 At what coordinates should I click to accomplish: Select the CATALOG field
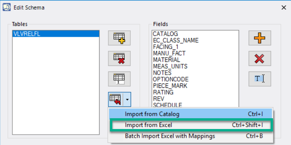point(165,34)
